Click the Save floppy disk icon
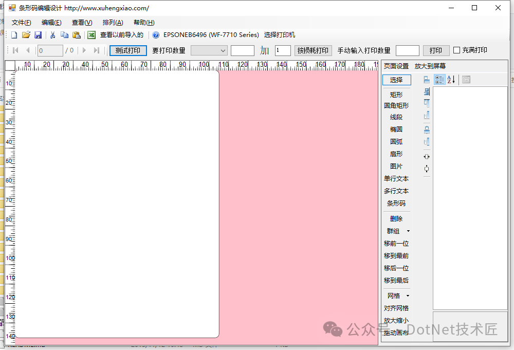 [x=38, y=35]
